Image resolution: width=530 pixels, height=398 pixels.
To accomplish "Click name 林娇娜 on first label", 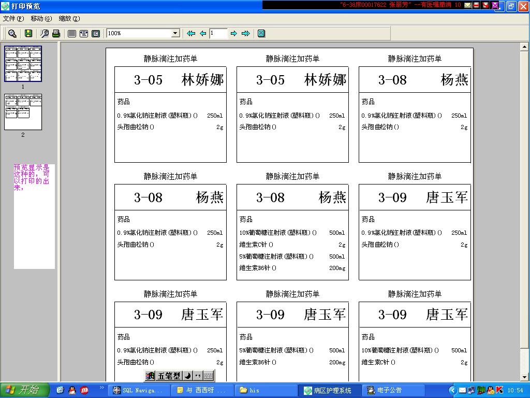I will click(x=202, y=80).
